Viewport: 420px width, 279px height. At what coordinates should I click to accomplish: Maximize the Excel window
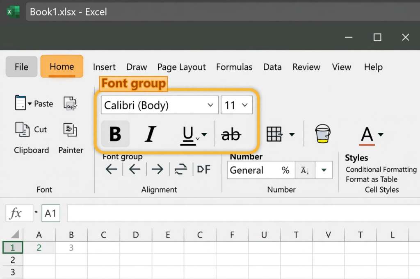[x=377, y=37]
